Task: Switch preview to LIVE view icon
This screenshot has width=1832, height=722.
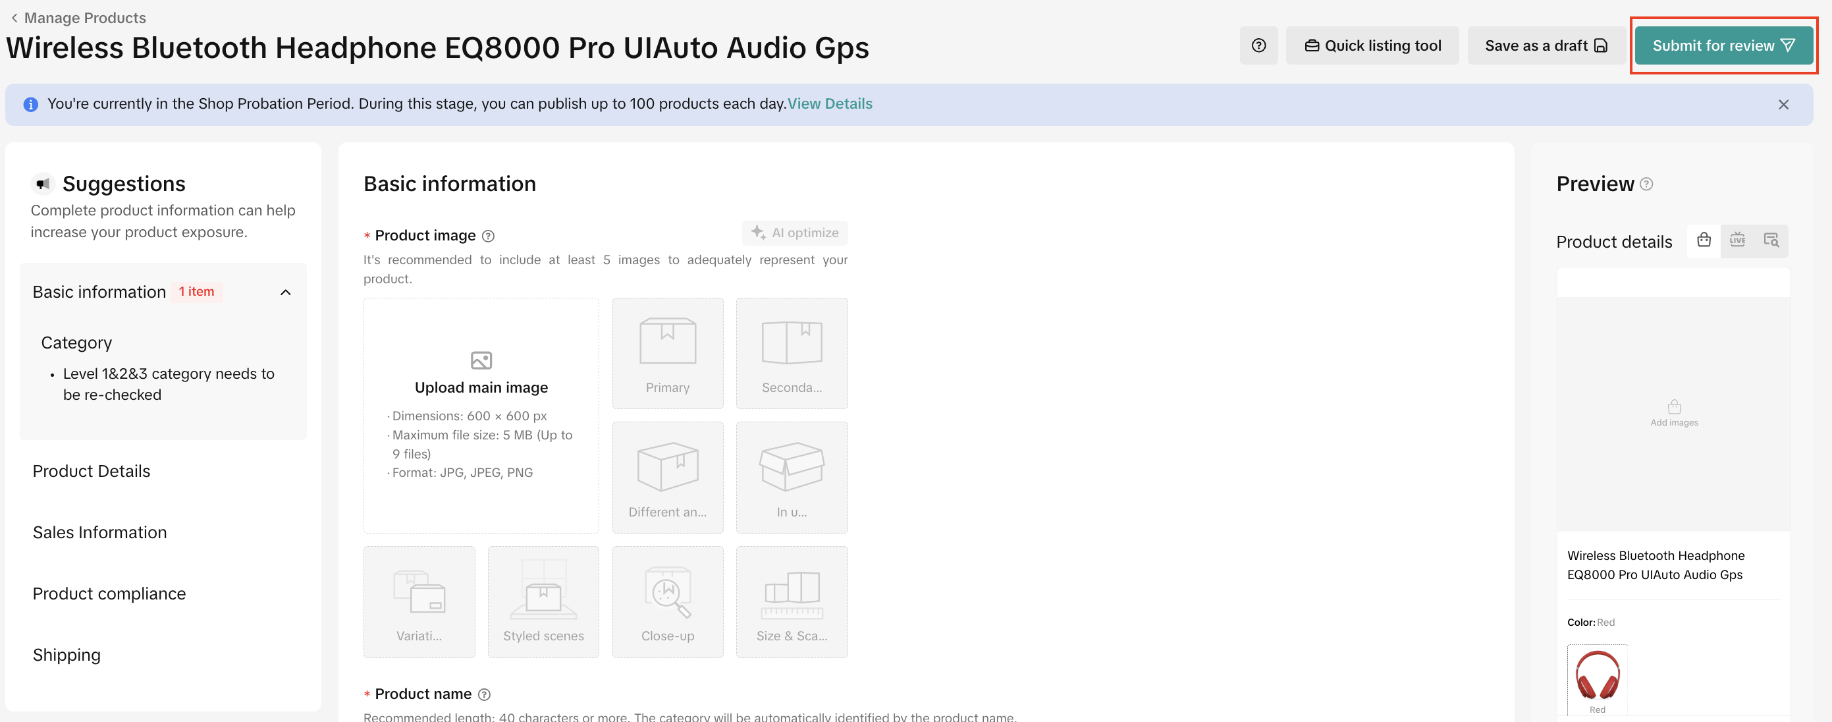Action: [x=1737, y=240]
